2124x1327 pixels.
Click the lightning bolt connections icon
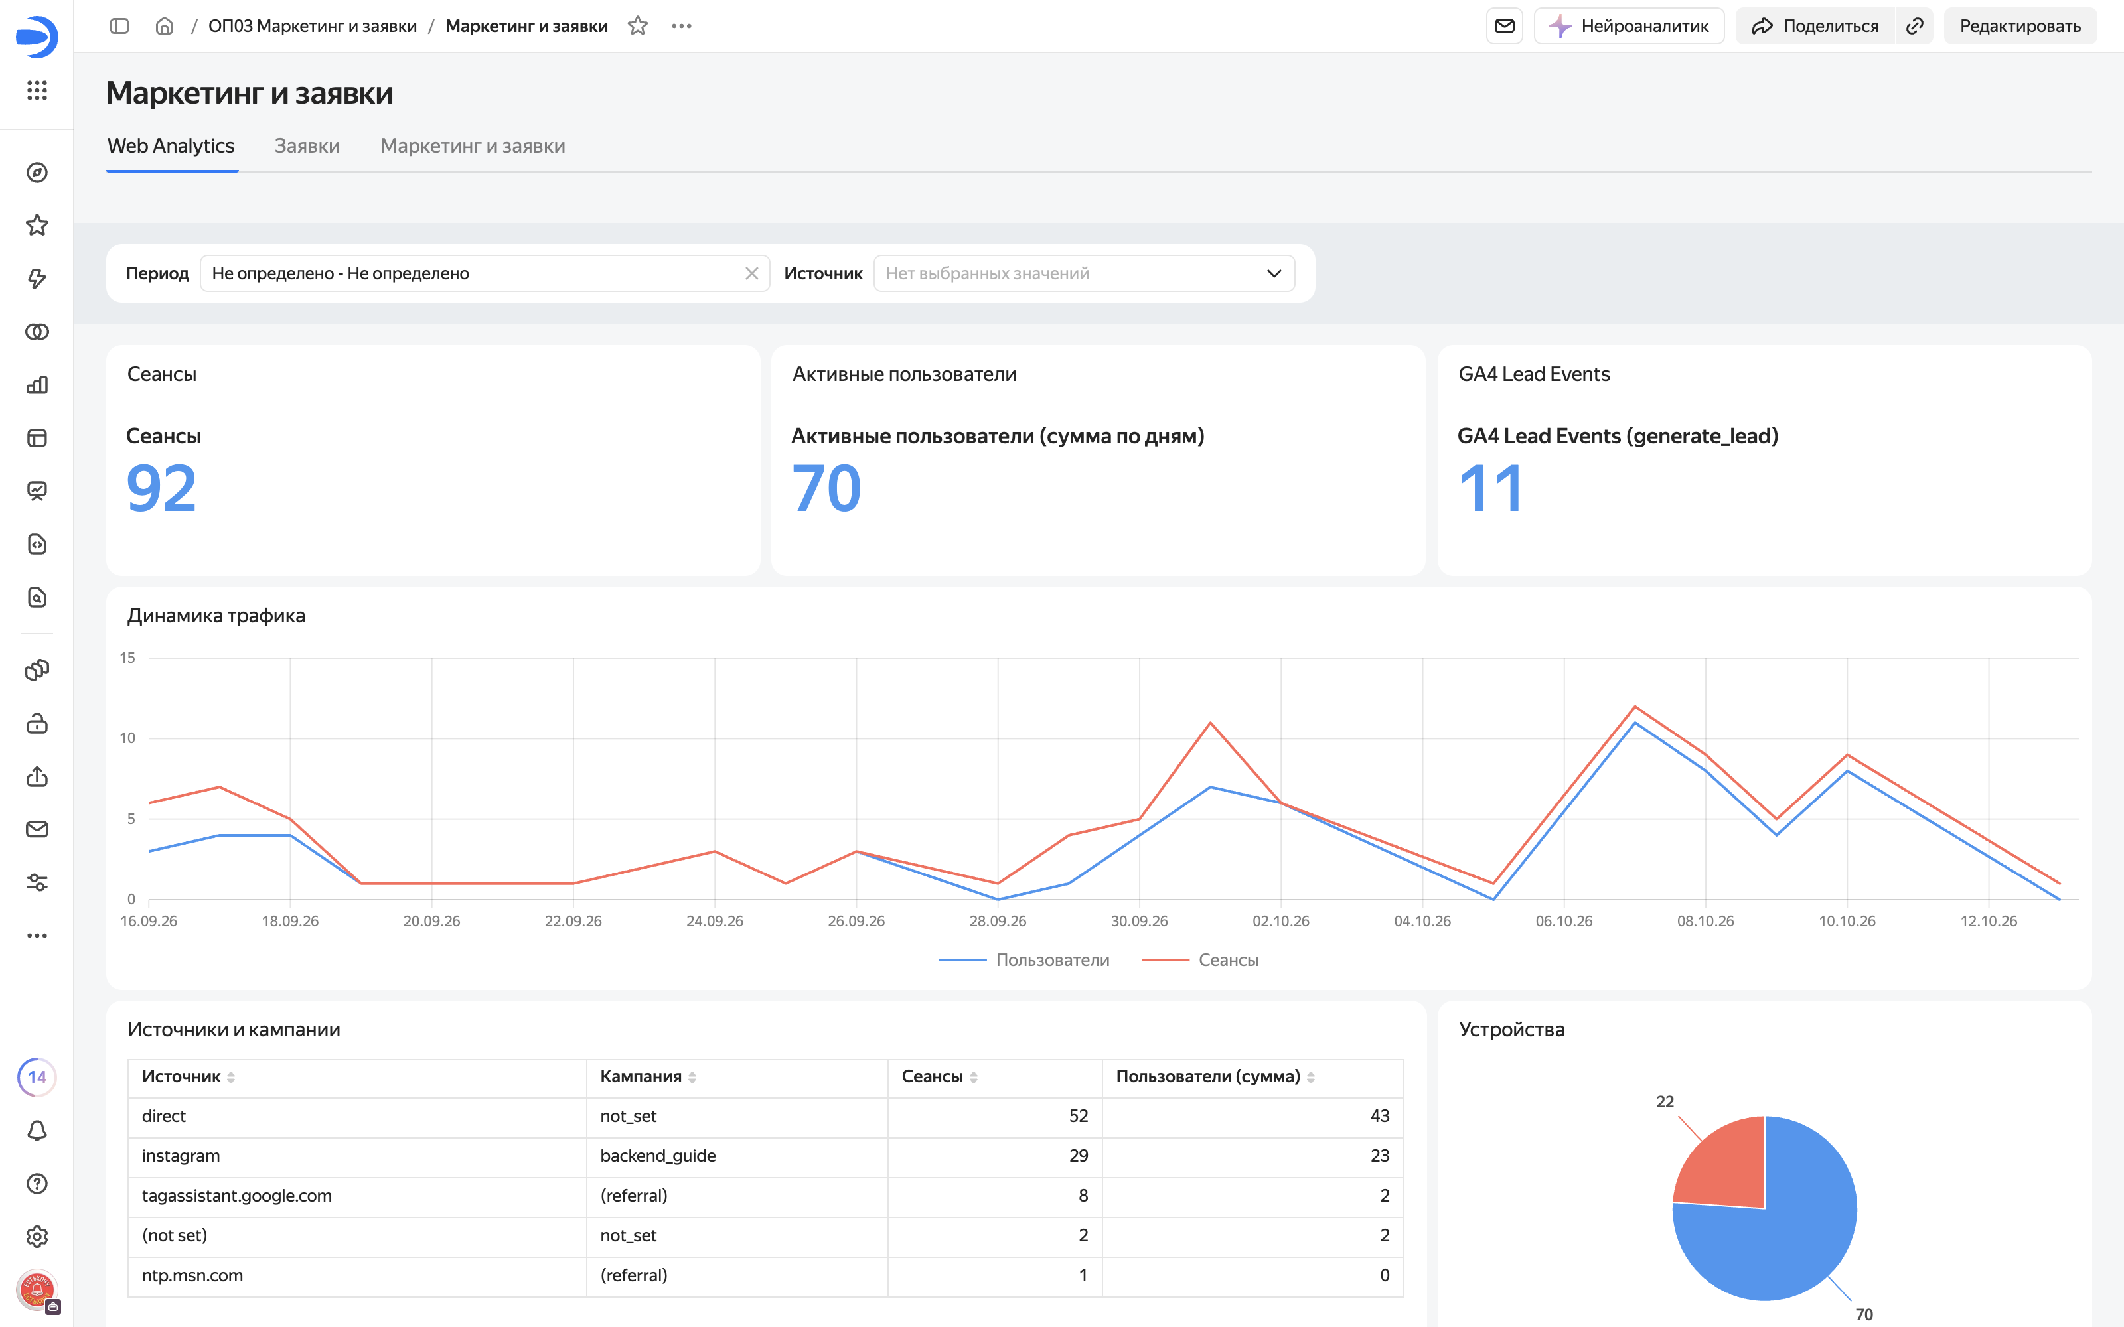click(x=37, y=279)
